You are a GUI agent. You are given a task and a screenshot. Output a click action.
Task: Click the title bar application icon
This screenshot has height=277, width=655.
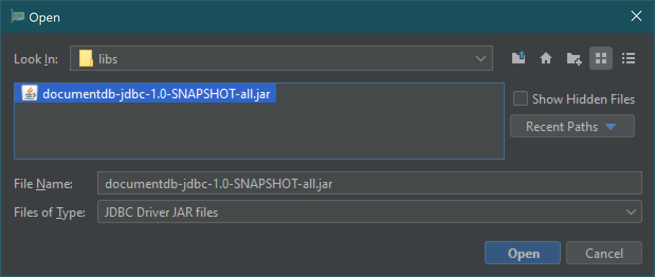click(18, 16)
